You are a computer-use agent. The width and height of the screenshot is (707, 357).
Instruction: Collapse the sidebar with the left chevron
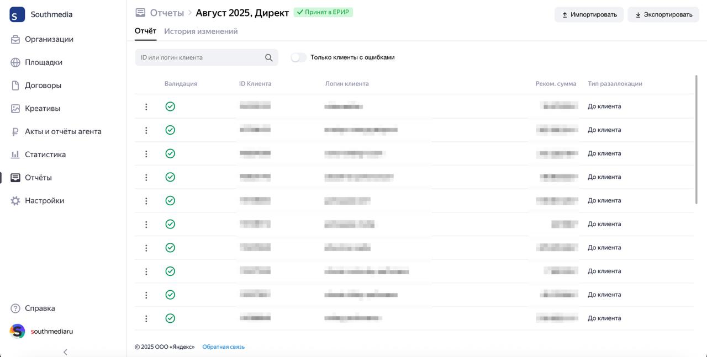65,352
